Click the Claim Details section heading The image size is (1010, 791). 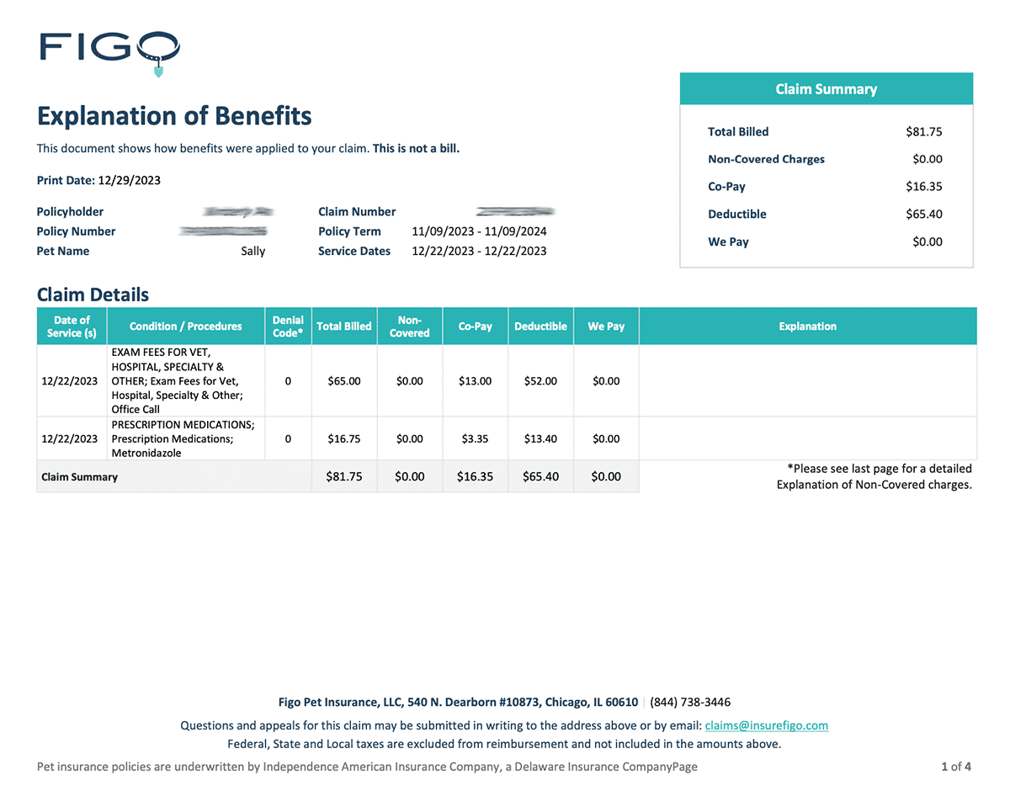[93, 295]
